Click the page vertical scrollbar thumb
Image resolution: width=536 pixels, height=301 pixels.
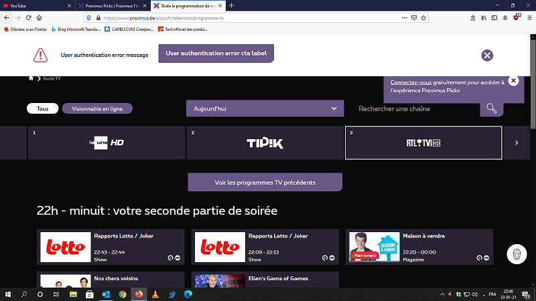click(x=533, y=84)
